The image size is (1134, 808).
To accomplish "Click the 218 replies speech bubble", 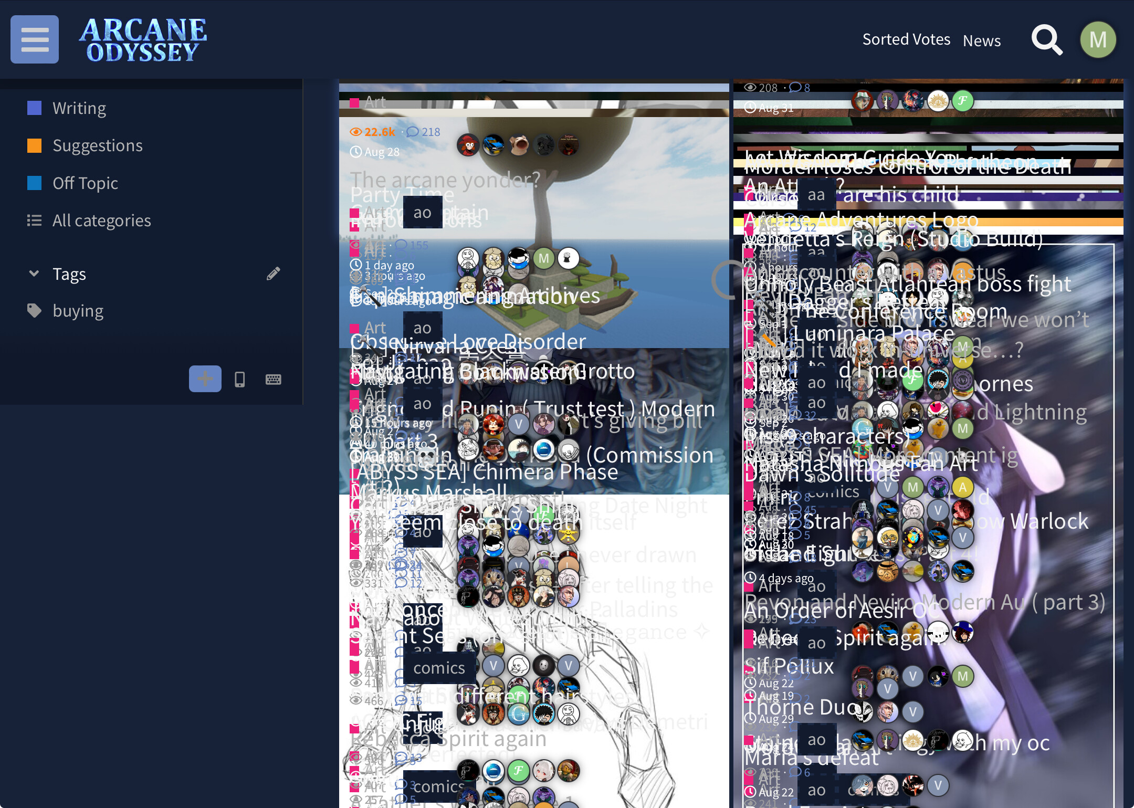I will 424,132.
